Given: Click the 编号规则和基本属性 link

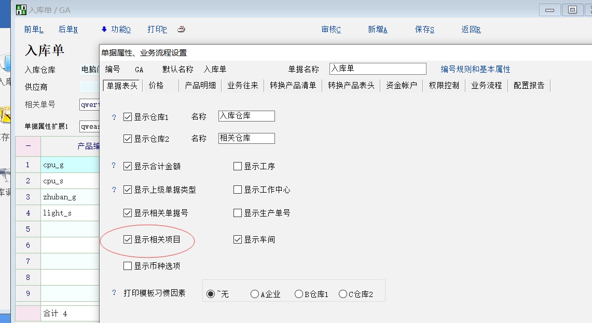Looking at the screenshot, I should [x=475, y=69].
